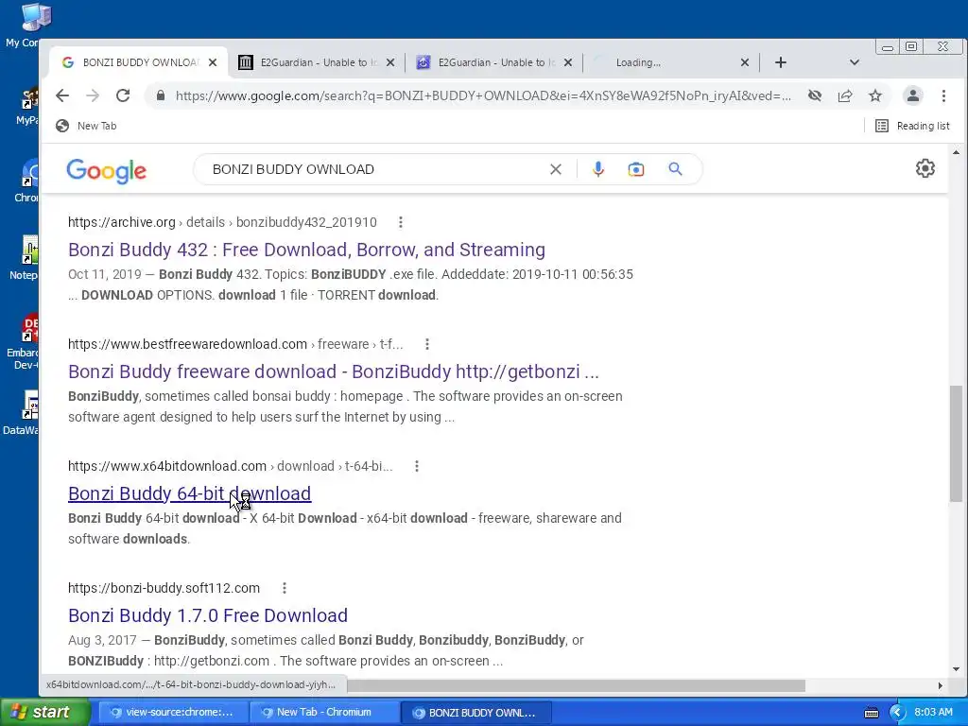Open the Chromium three-dot menu
The image size is (968, 726).
tap(944, 95)
